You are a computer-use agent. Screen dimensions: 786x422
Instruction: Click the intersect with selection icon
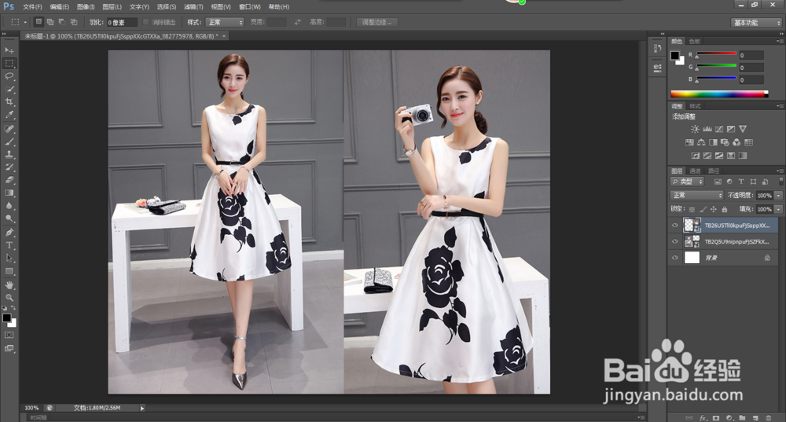coord(74,22)
